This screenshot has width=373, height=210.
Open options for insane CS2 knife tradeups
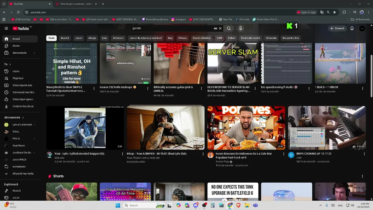(148, 88)
